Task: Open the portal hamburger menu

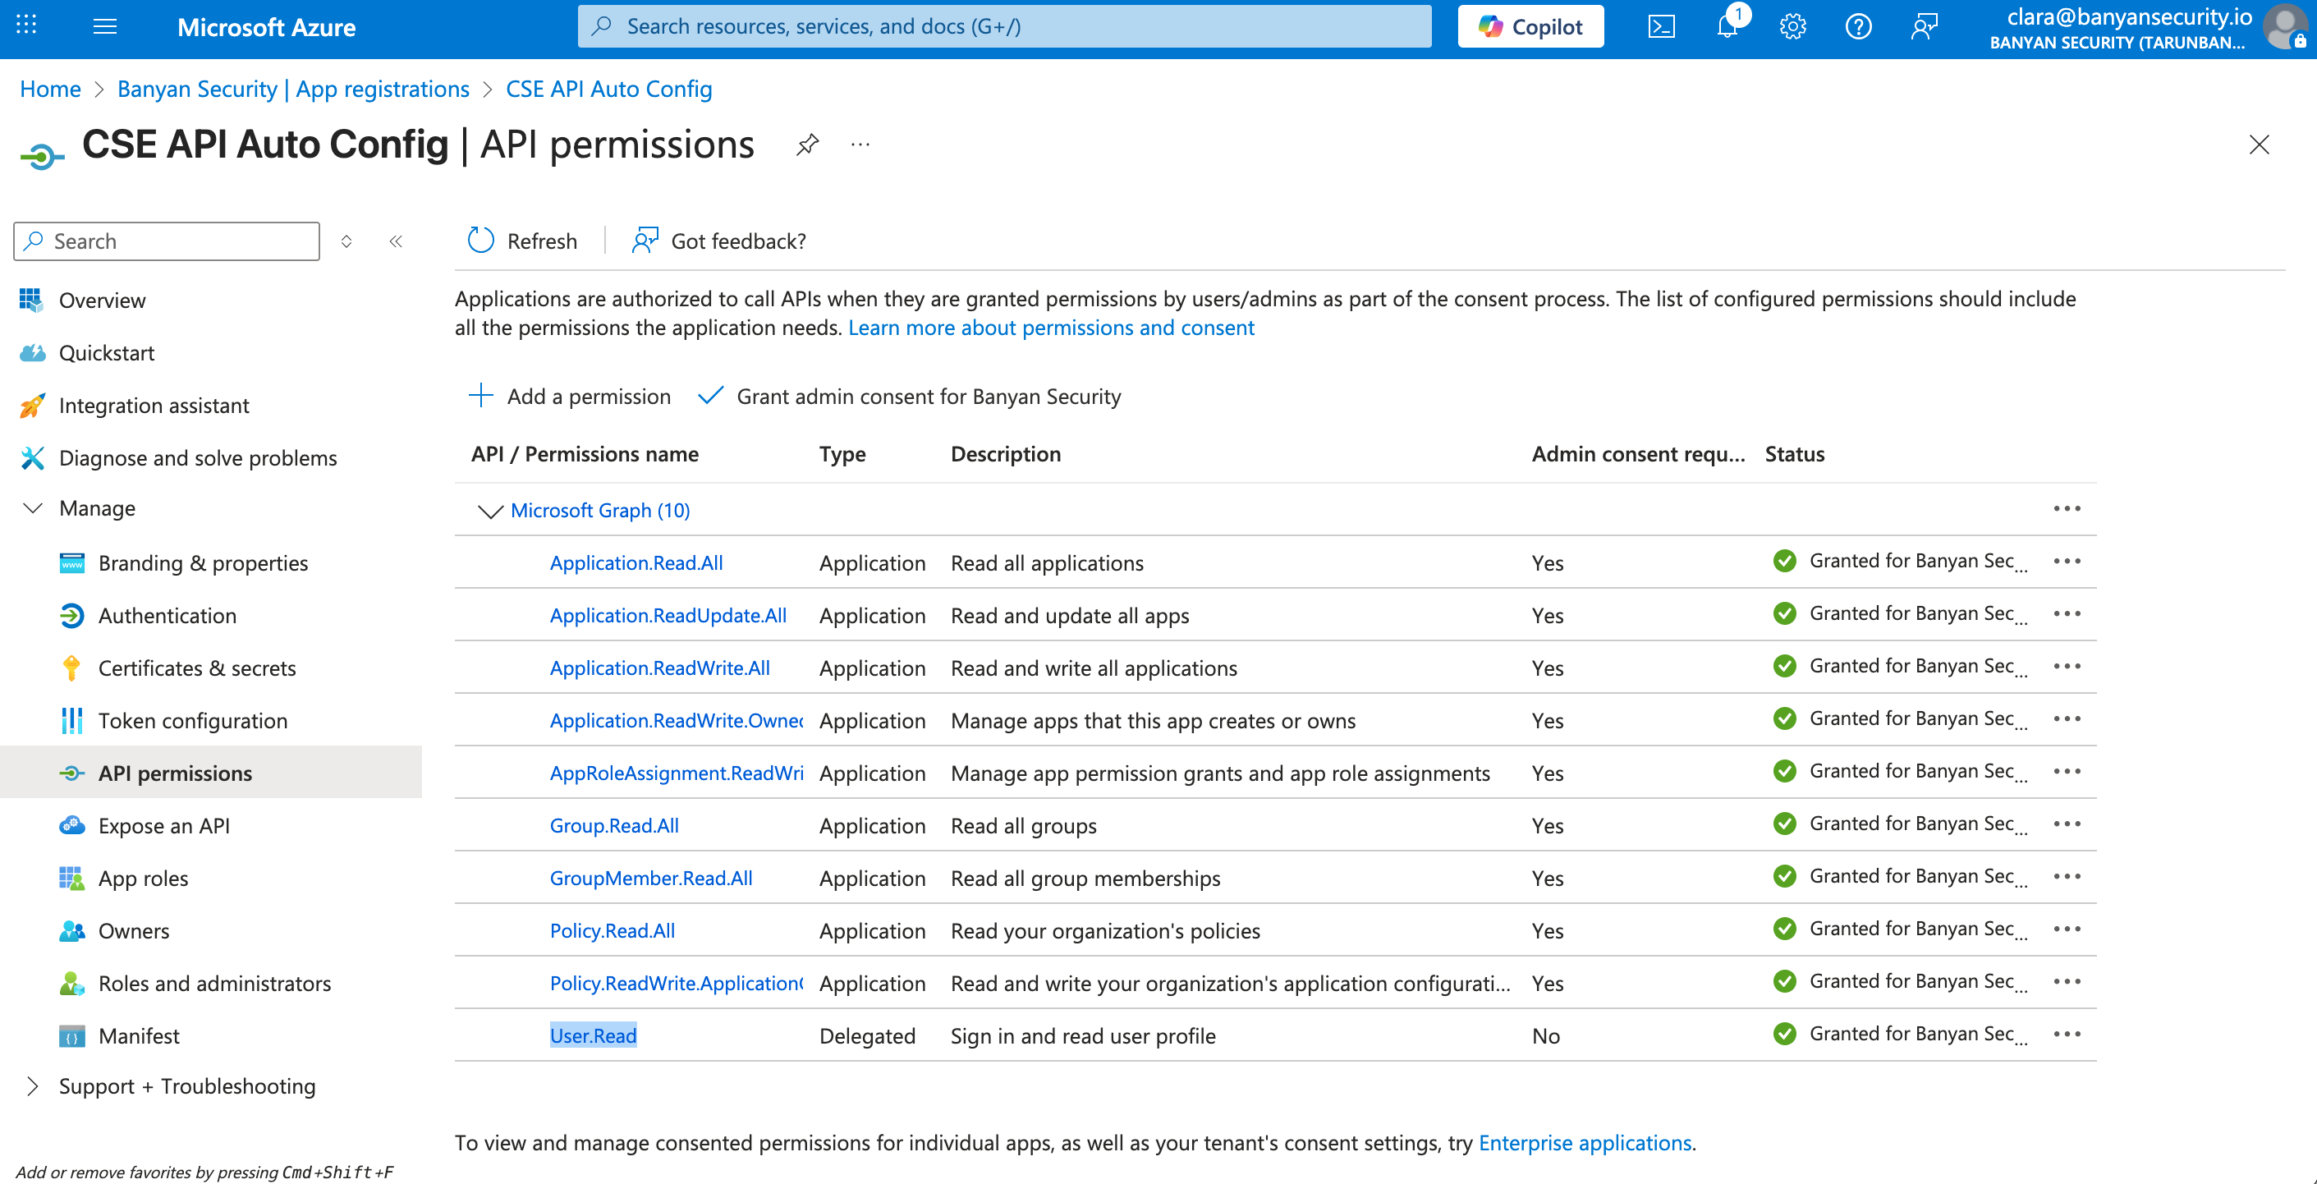Action: [x=105, y=27]
